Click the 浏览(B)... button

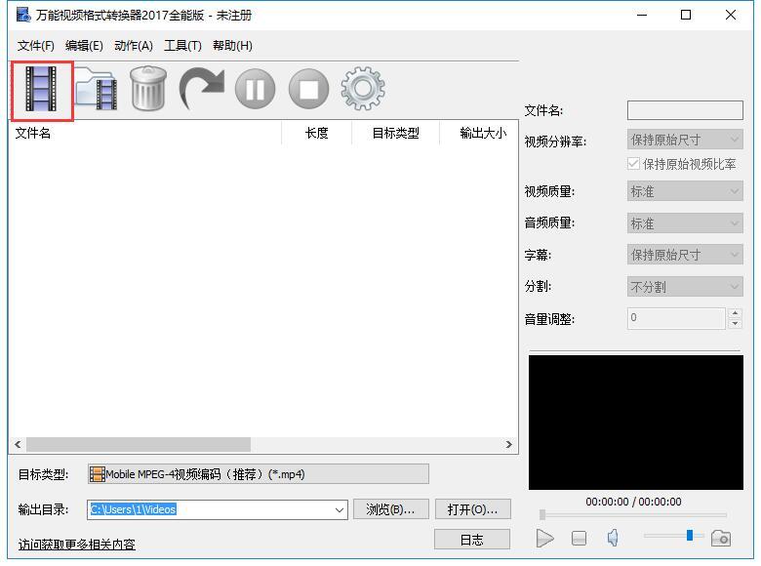[390, 509]
